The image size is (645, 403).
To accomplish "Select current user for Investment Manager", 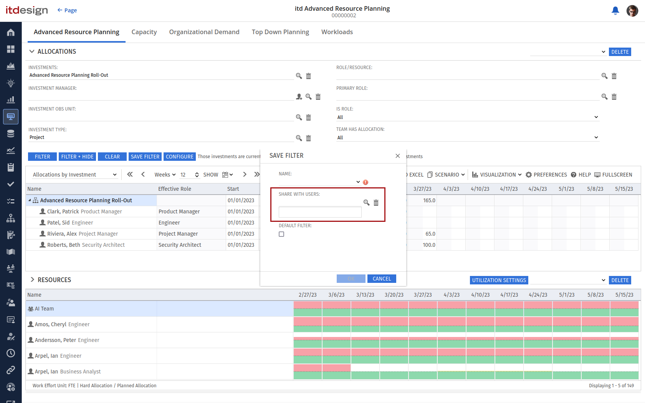I will (299, 97).
